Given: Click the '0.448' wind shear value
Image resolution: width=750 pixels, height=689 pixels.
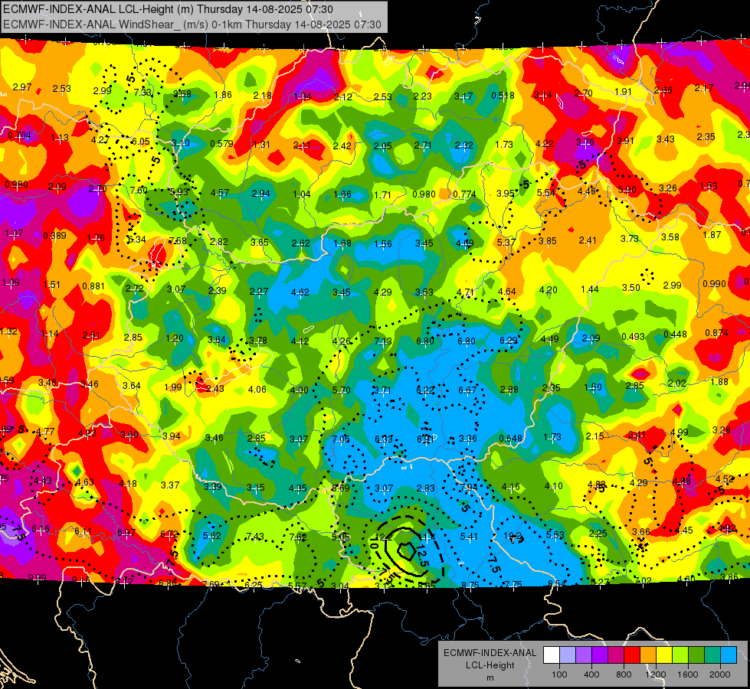Looking at the screenshot, I should click(x=675, y=335).
